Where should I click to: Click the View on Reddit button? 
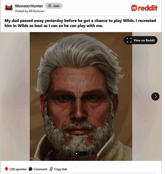141,40
